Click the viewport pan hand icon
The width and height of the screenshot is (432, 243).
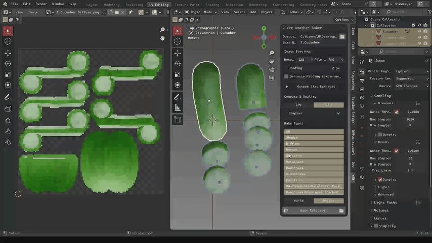point(272,61)
